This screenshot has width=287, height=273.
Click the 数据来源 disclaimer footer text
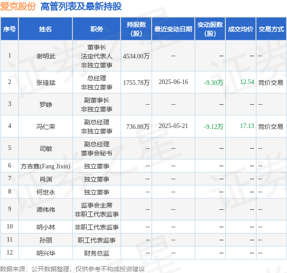(72, 269)
